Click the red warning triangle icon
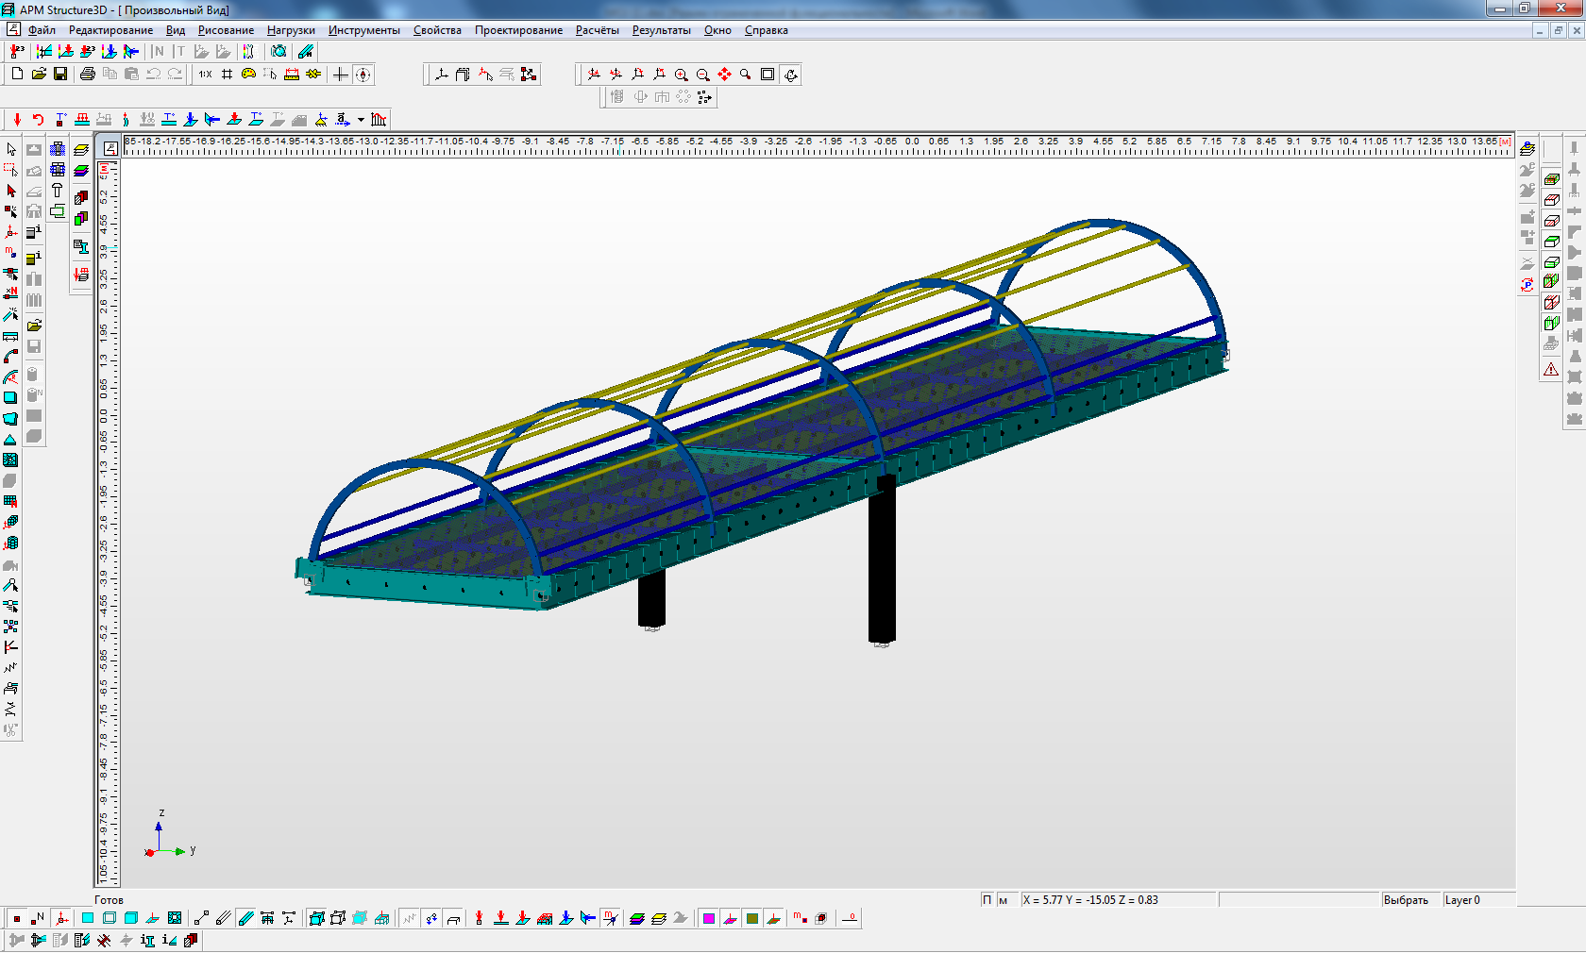This screenshot has width=1586, height=953. 1551,369
